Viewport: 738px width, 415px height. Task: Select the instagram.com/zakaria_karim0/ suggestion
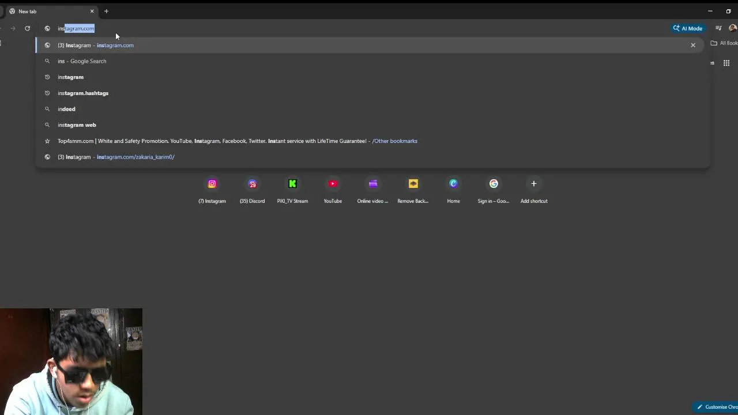pos(371,157)
